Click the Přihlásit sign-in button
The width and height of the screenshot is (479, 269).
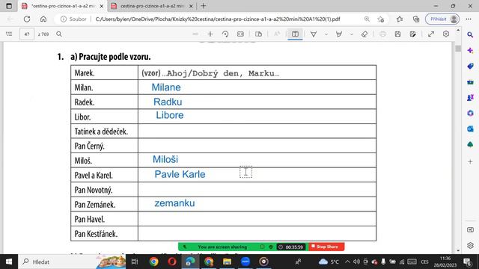tap(442, 19)
